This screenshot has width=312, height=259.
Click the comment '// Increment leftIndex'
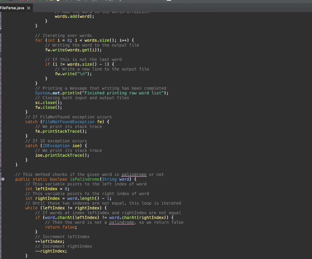[x=62, y=237]
